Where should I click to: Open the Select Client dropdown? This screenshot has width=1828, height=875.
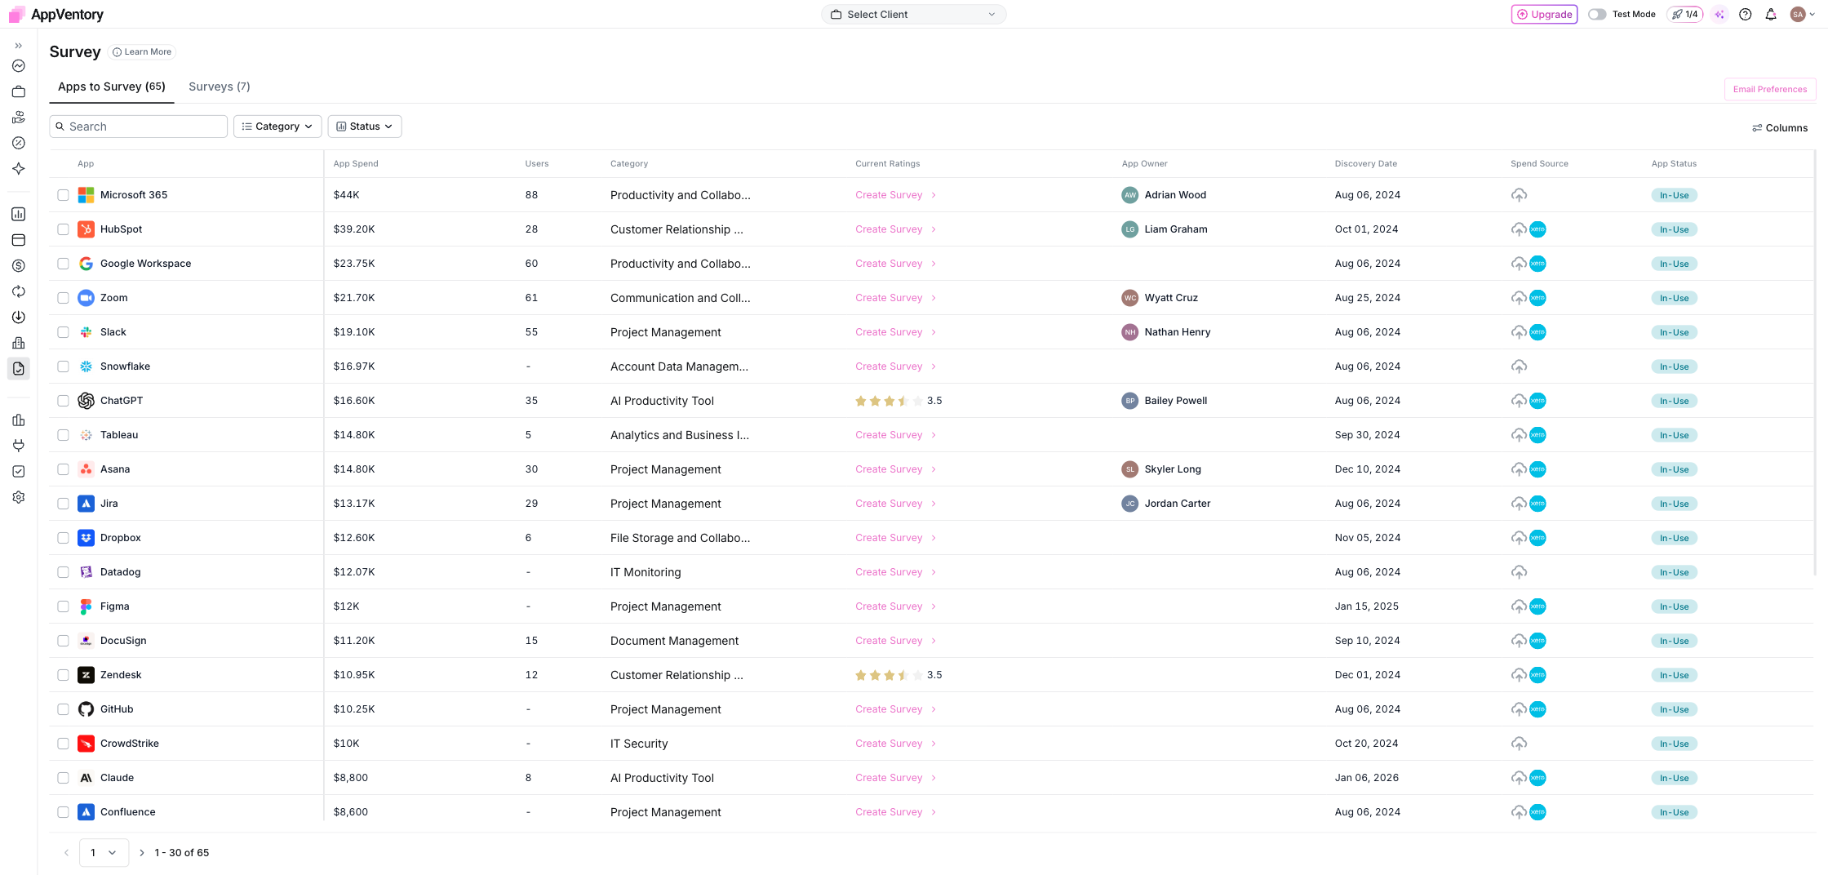click(x=913, y=14)
